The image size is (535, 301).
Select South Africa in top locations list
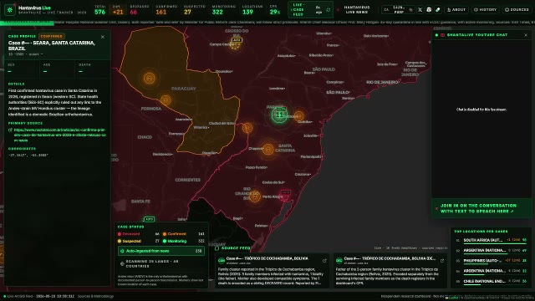[x=492, y=240]
